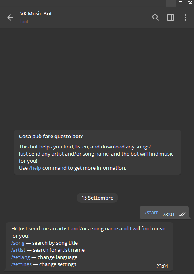The image size is (194, 274).
Task: Click the 15 Settembre date badge
Action: [97, 198]
